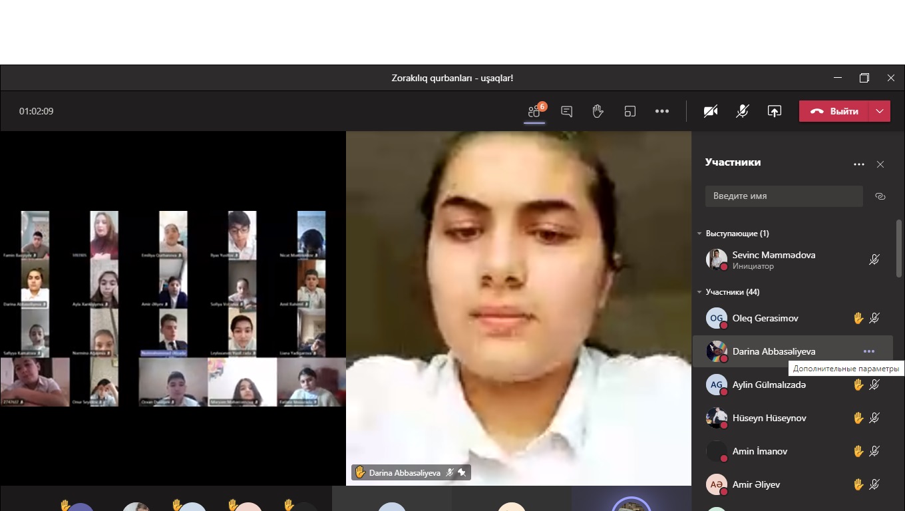Click the shared participant grid thumbnail
Viewport: 905px width, 511px height.
point(173,308)
